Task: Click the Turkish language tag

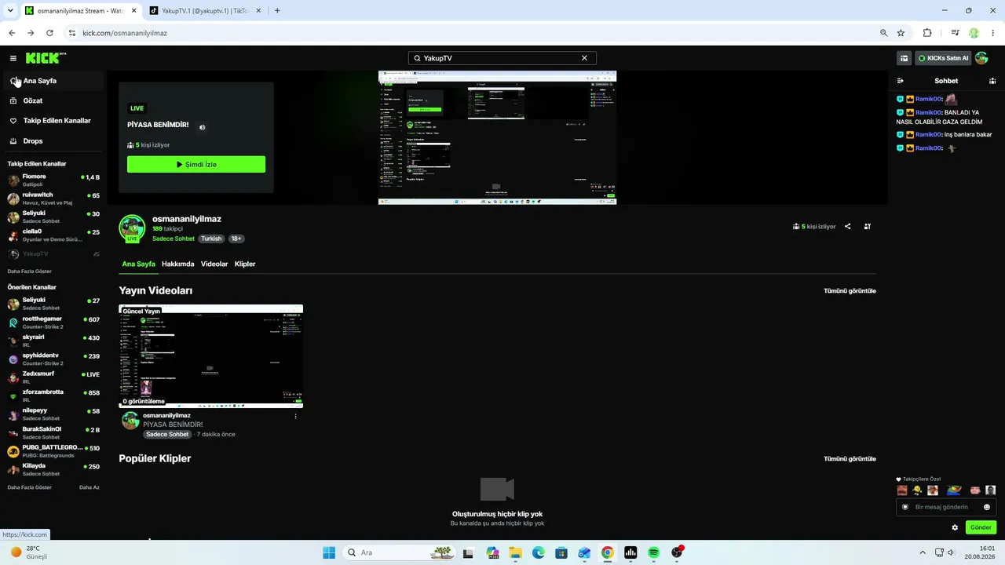Action: tap(211, 239)
